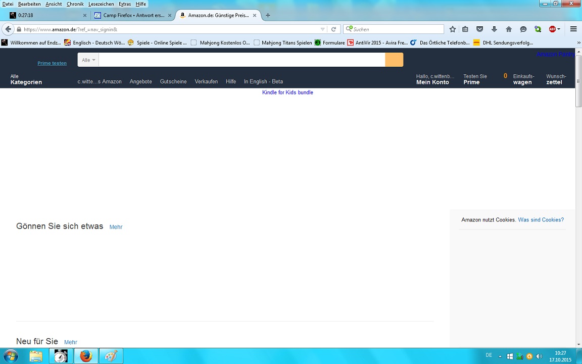Image resolution: width=582 pixels, height=364 pixels.
Task: Click the Prime testen link
Action: coord(52,63)
